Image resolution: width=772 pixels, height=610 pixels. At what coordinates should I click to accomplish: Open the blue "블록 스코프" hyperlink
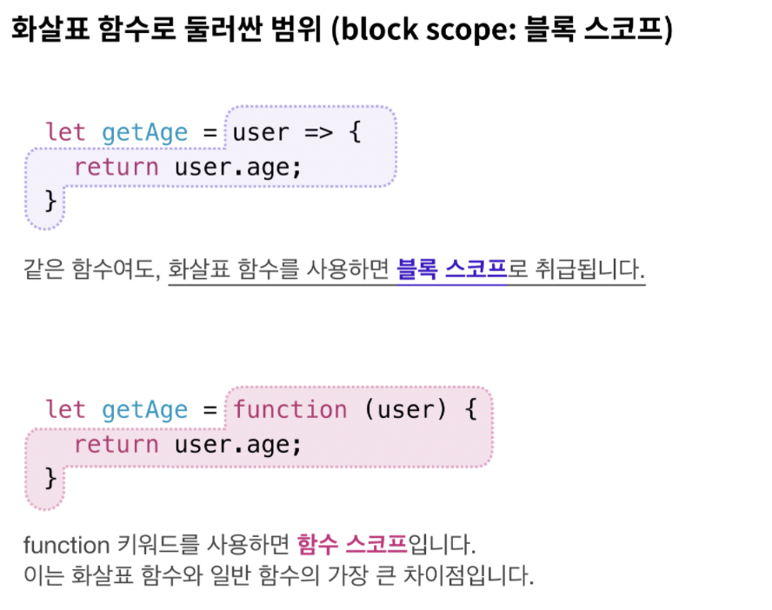click(452, 269)
